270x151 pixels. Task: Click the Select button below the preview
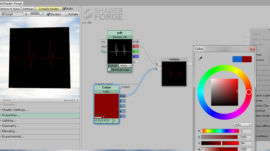tap(7, 100)
